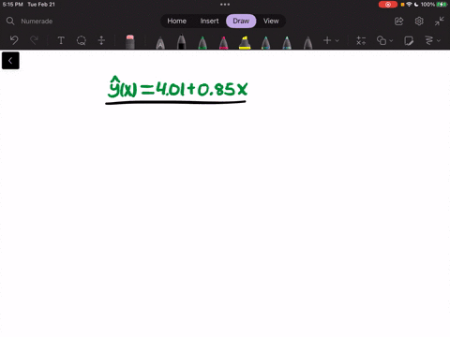Open the ink styles dropdown

432,40
